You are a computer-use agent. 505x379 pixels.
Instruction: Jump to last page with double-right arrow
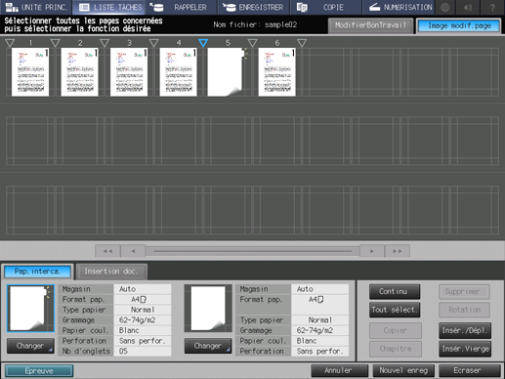(x=398, y=251)
